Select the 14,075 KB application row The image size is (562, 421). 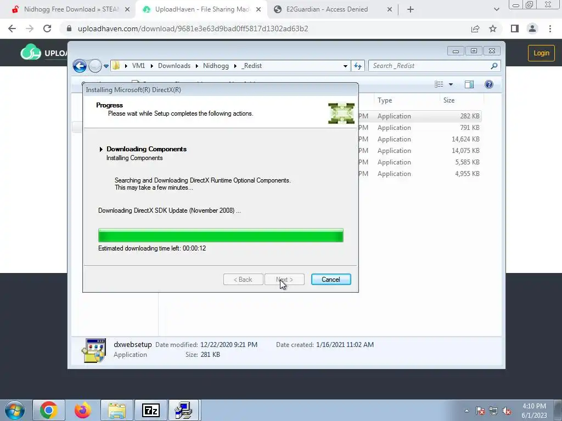point(420,150)
